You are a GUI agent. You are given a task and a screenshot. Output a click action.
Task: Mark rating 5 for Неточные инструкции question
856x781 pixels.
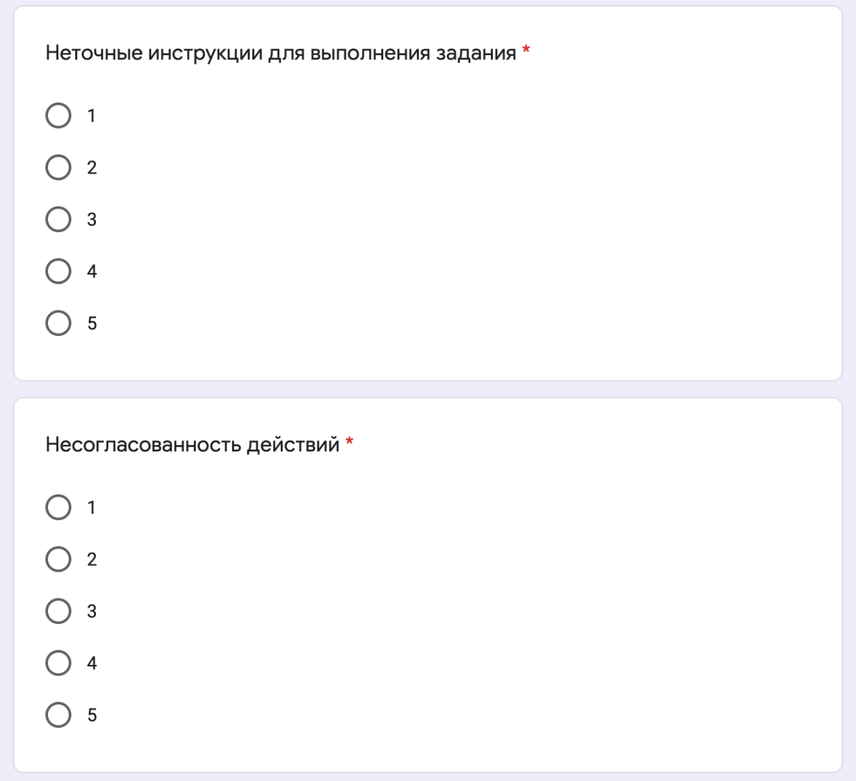tap(59, 322)
